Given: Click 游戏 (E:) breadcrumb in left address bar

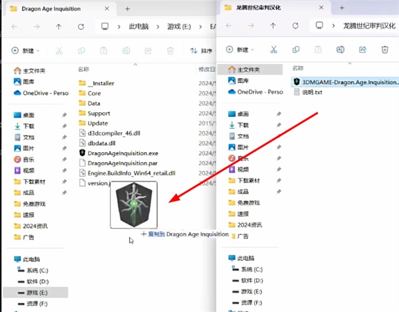Looking at the screenshot, I should tap(179, 27).
